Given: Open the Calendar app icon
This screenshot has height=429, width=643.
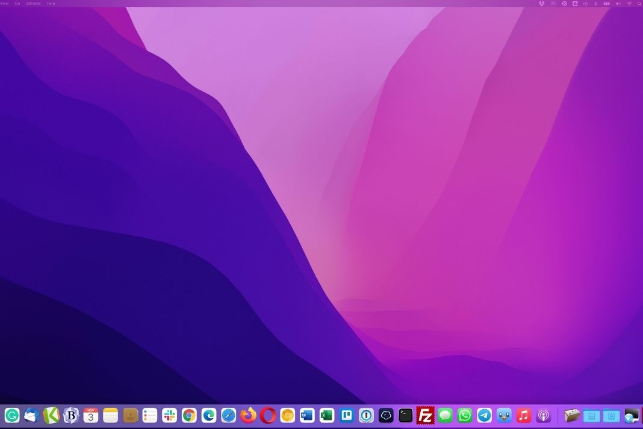Looking at the screenshot, I should (91, 415).
